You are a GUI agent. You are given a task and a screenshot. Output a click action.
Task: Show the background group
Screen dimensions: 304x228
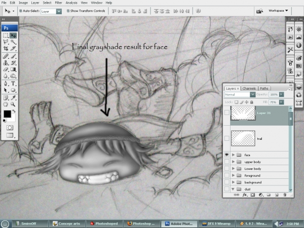click(226, 182)
